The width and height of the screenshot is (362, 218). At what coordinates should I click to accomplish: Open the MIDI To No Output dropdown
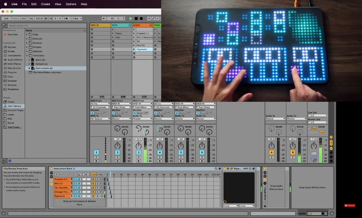[x=100, y=119]
